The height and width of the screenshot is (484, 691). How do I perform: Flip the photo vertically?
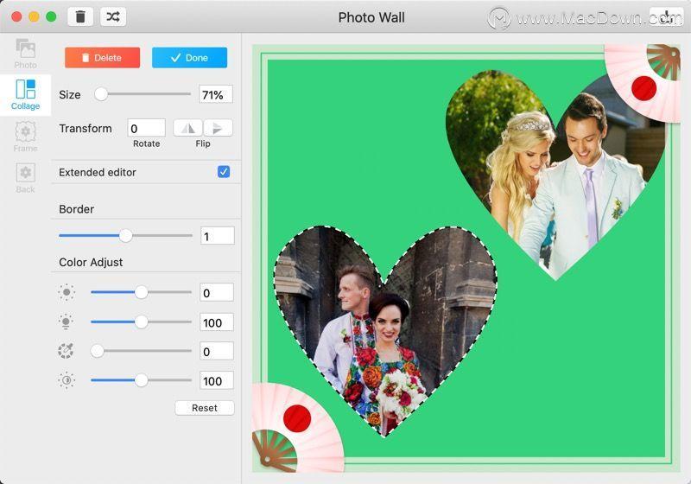click(218, 128)
